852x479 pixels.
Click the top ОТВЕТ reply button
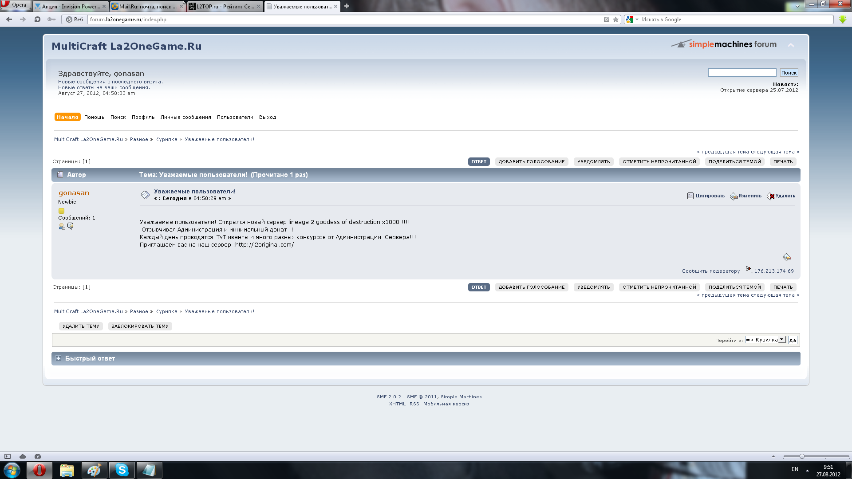(x=478, y=161)
